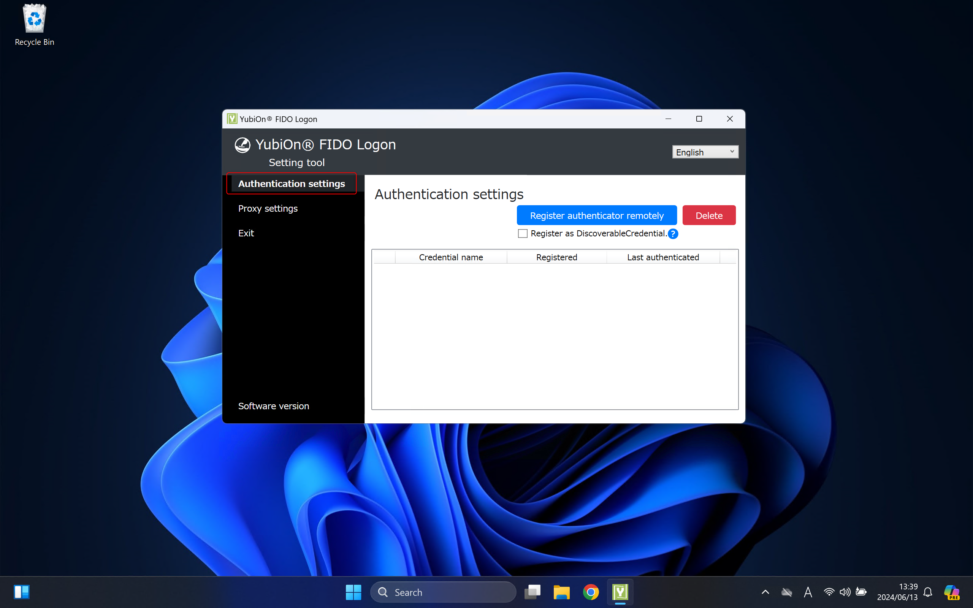Click the taskbar Search box
The width and height of the screenshot is (973, 608).
tap(443, 592)
